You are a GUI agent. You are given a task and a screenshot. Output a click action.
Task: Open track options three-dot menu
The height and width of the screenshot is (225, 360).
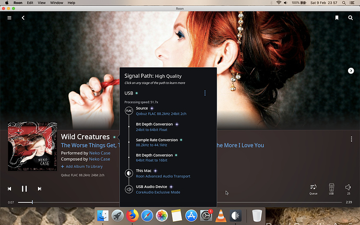351,139
